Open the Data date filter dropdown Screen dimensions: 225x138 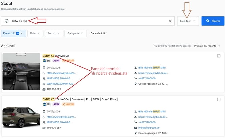coord(35,33)
